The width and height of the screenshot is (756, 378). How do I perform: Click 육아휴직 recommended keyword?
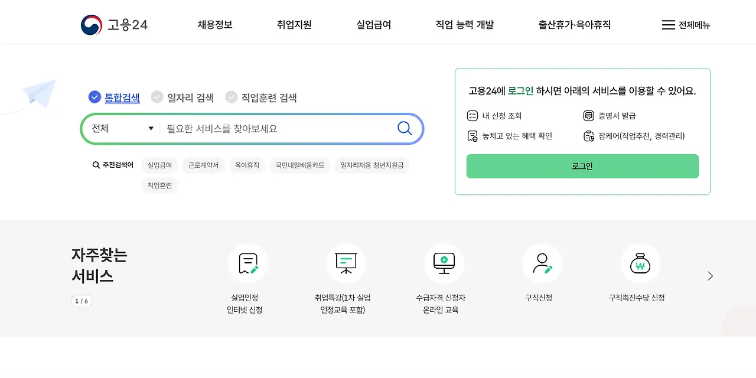[247, 165]
